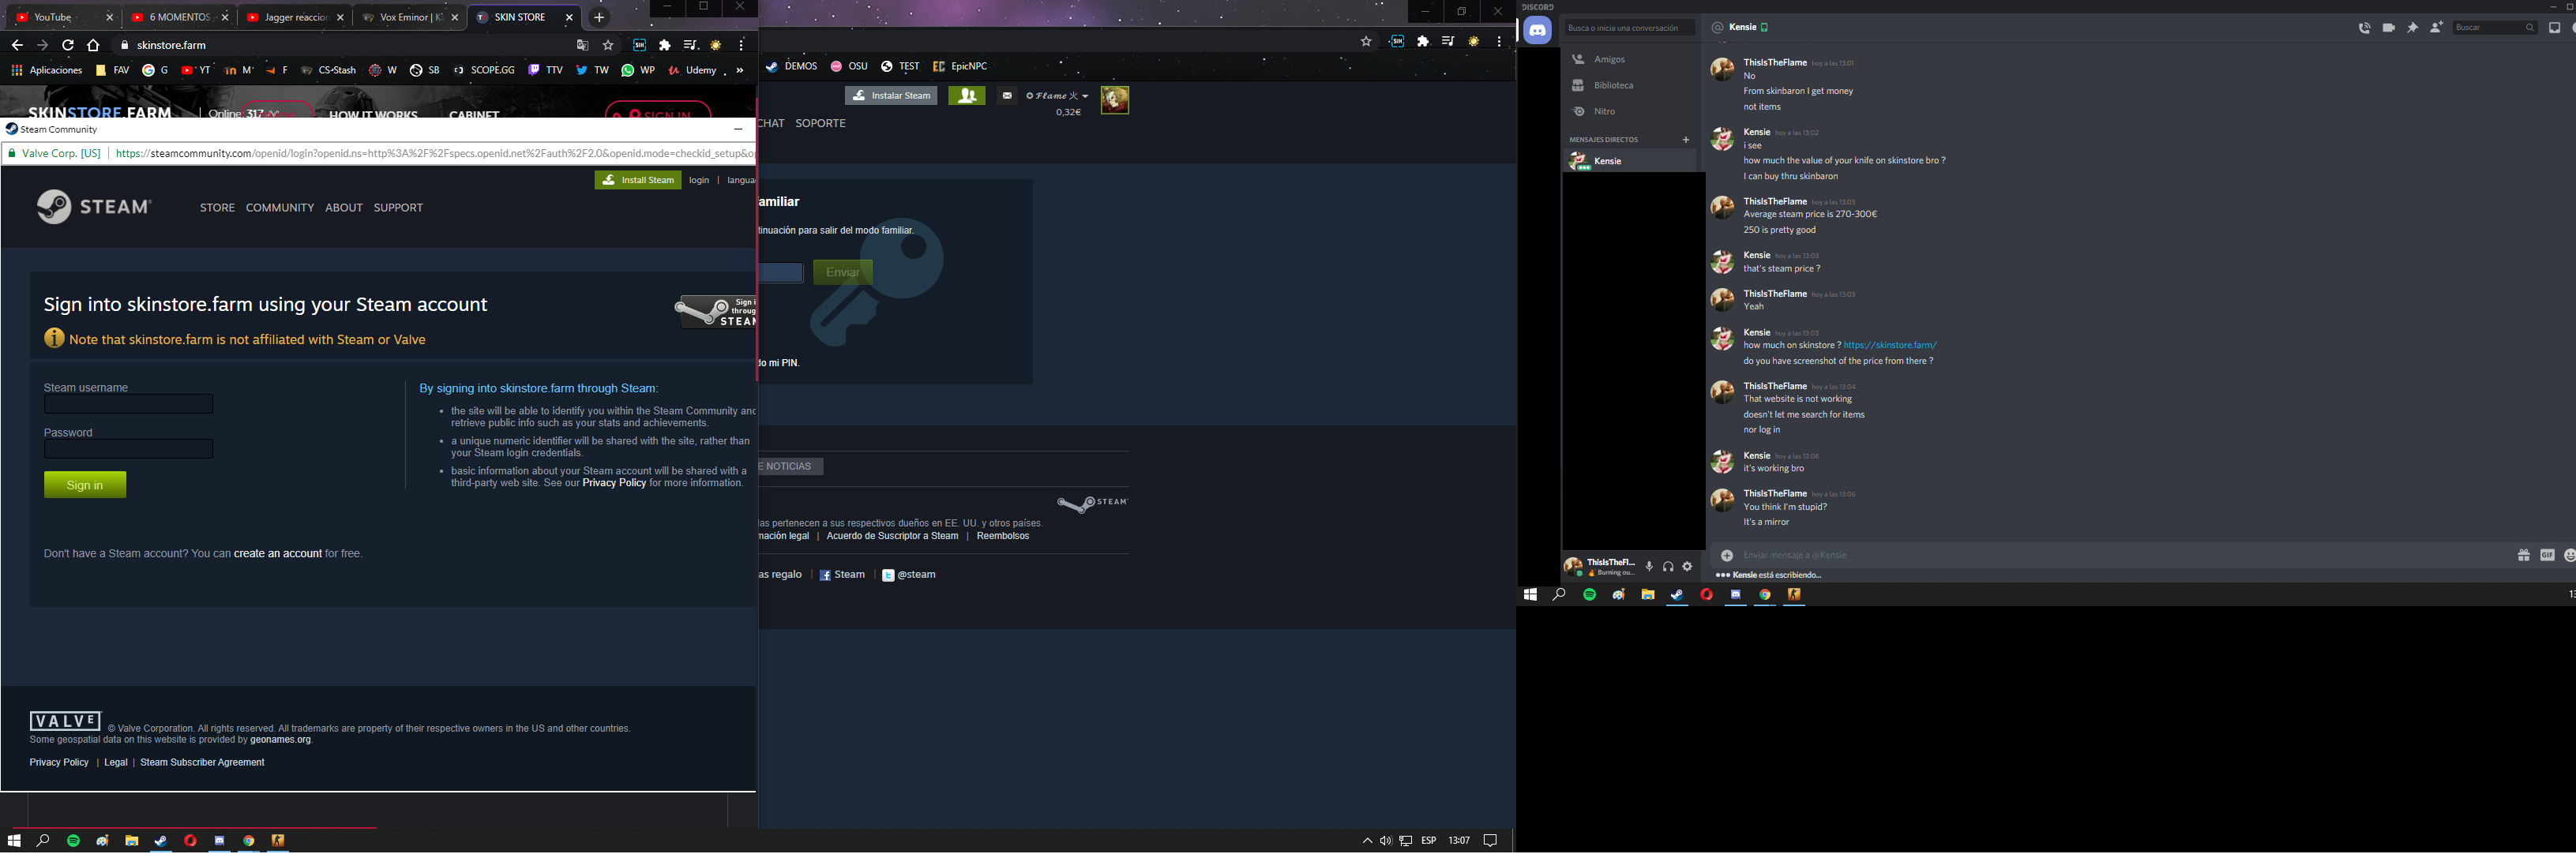The width and height of the screenshot is (2576, 854).
Task: Toggle Discord headphones deafen
Action: click(1668, 567)
